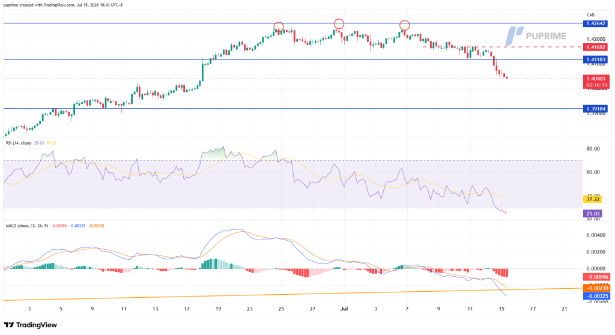
Task: Open the MACD (close, 12, 26, 9) legend
Action: pyautogui.click(x=26, y=226)
